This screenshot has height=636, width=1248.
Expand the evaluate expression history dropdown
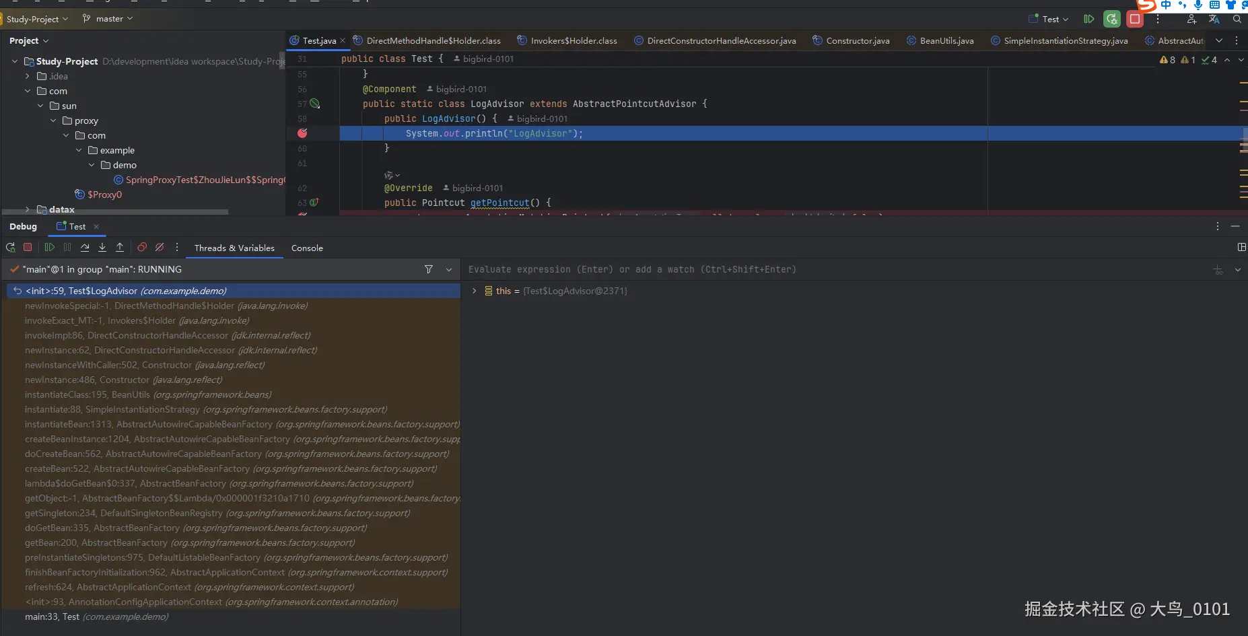tap(1237, 270)
